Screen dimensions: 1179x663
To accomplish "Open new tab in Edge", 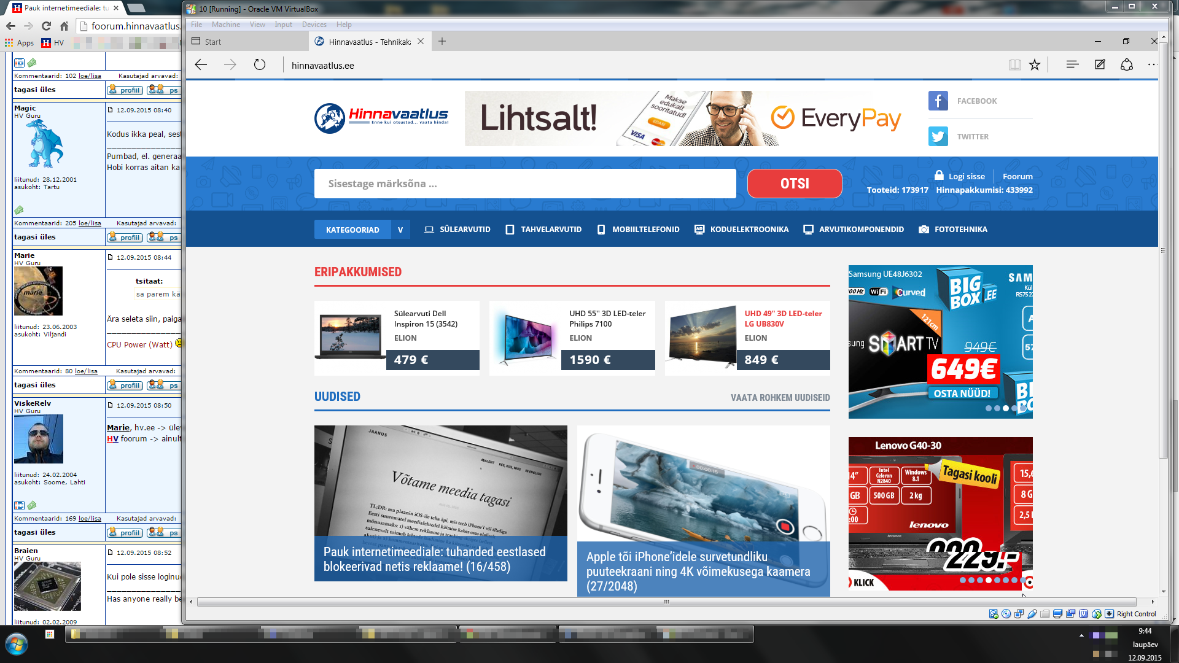I will [442, 41].
